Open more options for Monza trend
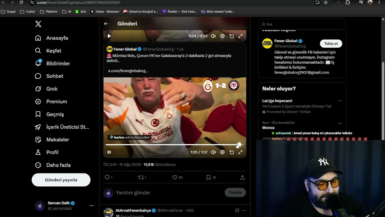Viewport: 385px width, 217px height. tap(340, 123)
